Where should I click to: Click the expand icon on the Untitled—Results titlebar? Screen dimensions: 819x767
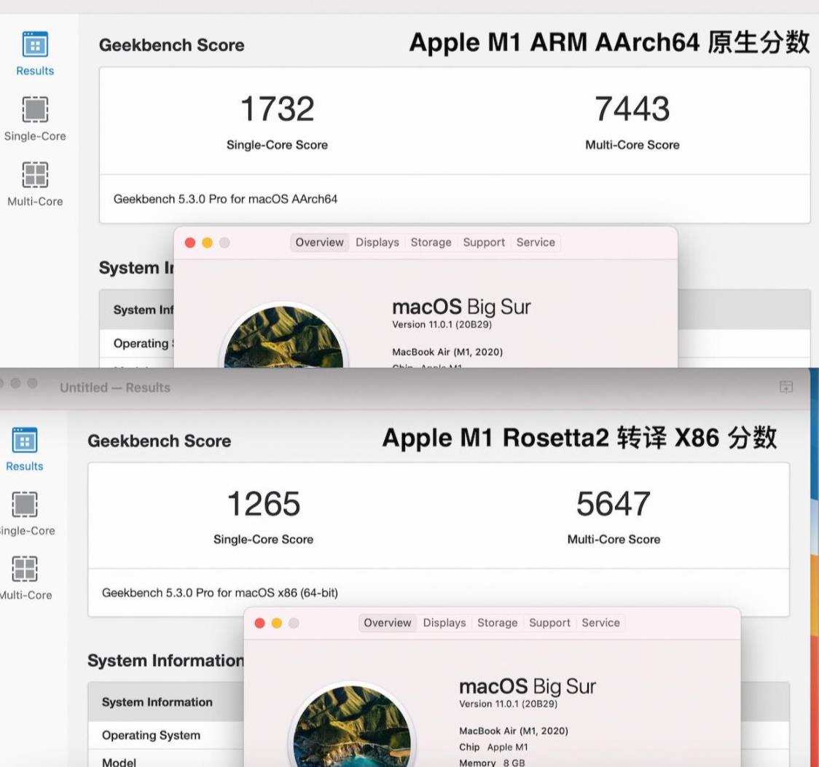[787, 388]
